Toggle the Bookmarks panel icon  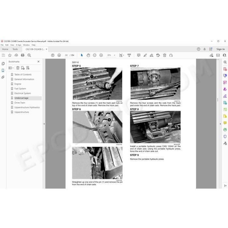[x=3, y=70]
